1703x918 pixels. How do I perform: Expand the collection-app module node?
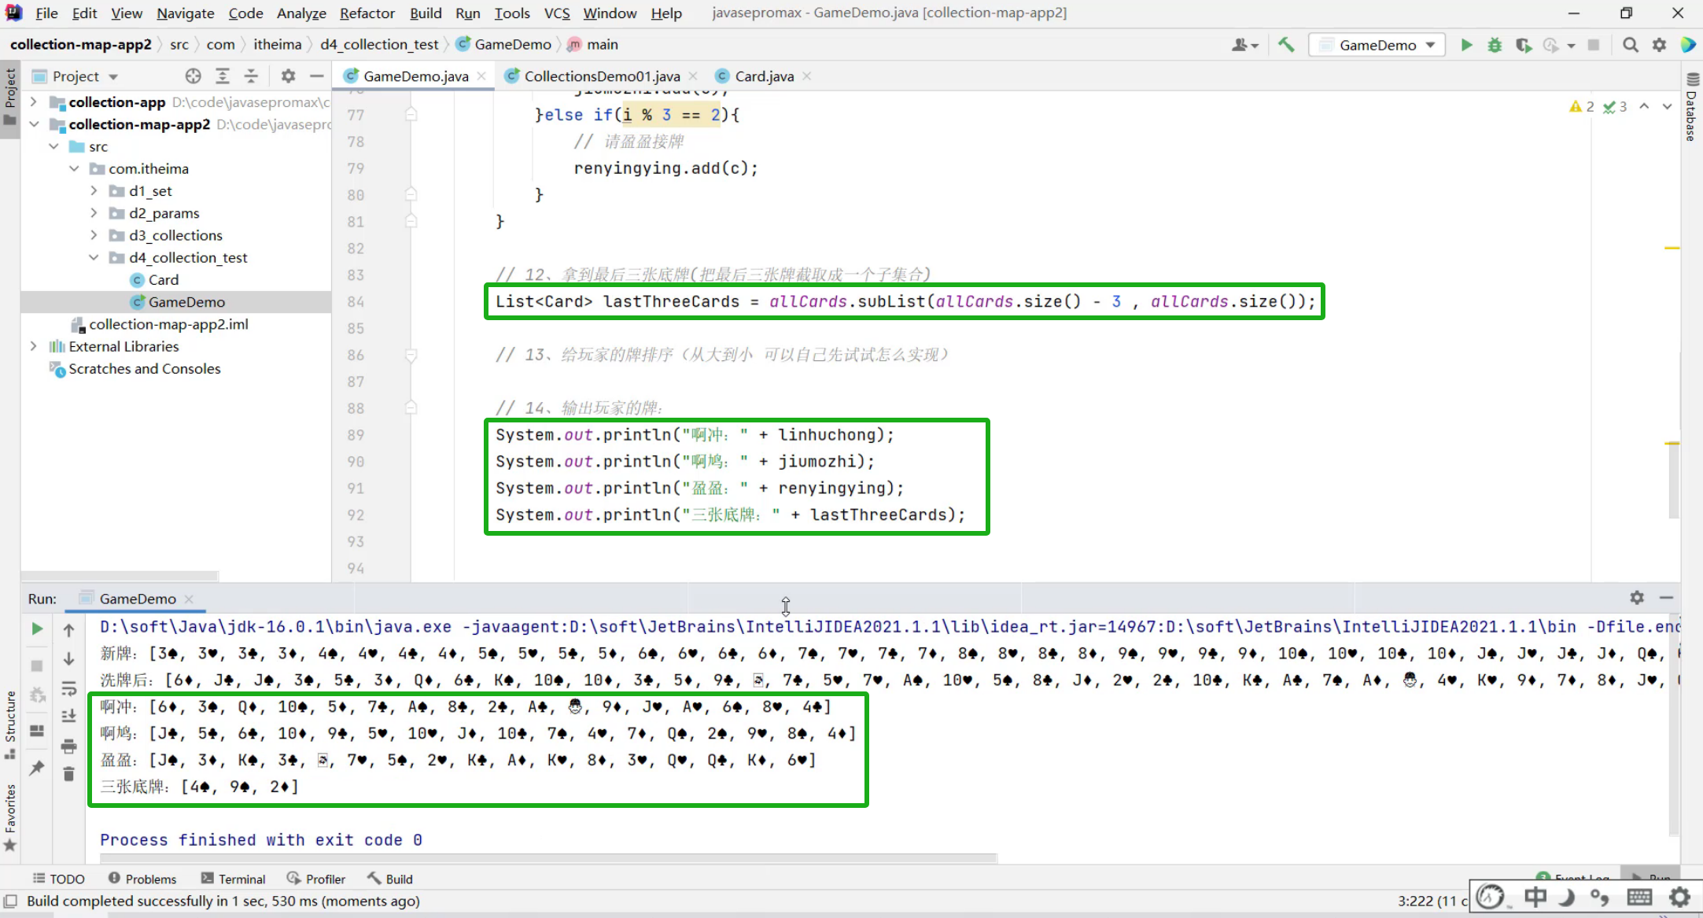coord(33,102)
